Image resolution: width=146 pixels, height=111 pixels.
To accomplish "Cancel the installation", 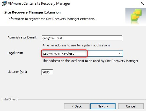I will (131, 106).
